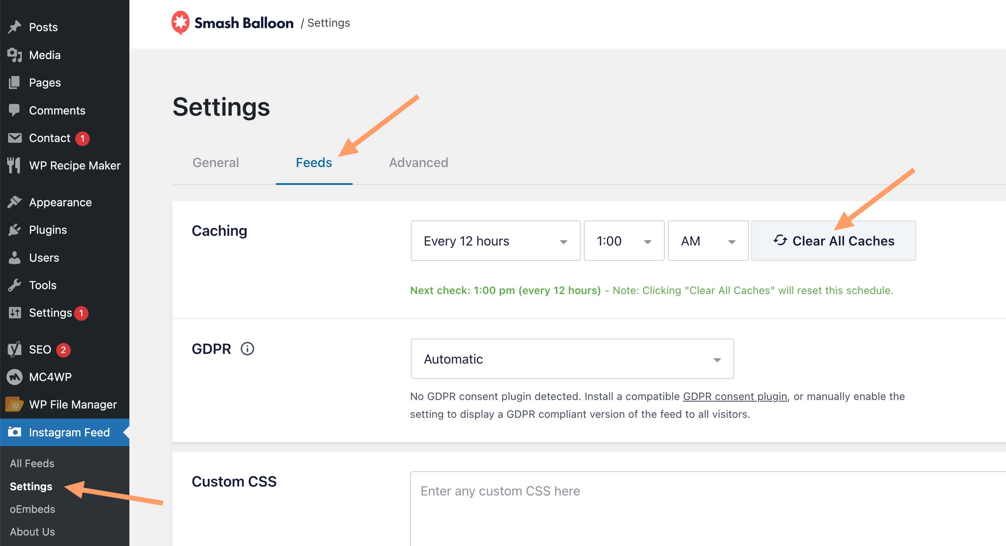Click the GDPR info tooltip icon

tap(247, 349)
